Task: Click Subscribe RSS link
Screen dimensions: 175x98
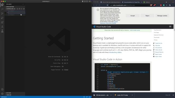Action: [x=157, y=45]
